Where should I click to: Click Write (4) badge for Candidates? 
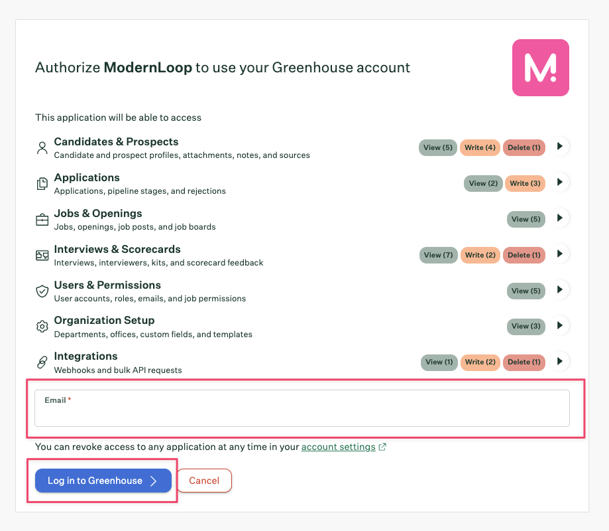(x=480, y=147)
